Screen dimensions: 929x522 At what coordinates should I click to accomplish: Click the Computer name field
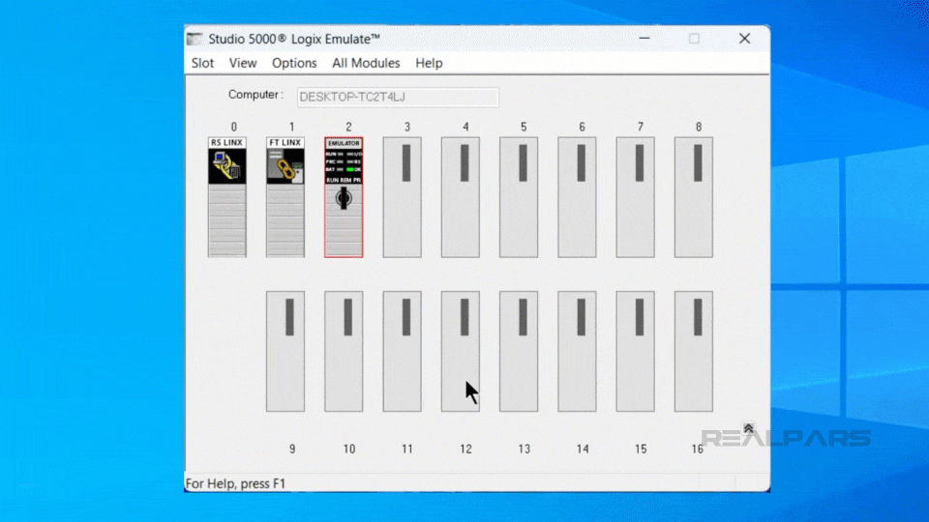398,97
